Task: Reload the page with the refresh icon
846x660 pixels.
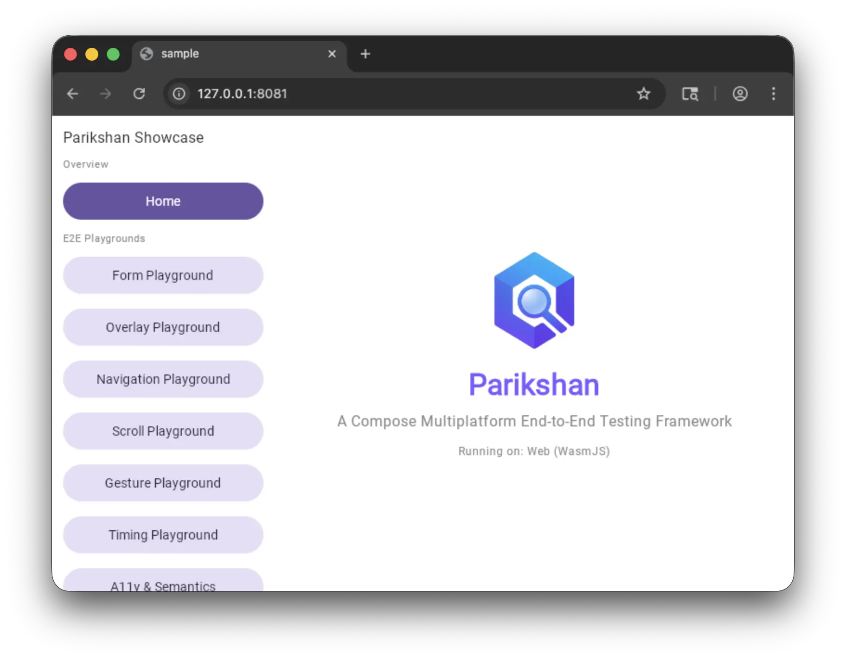Action: [x=139, y=94]
